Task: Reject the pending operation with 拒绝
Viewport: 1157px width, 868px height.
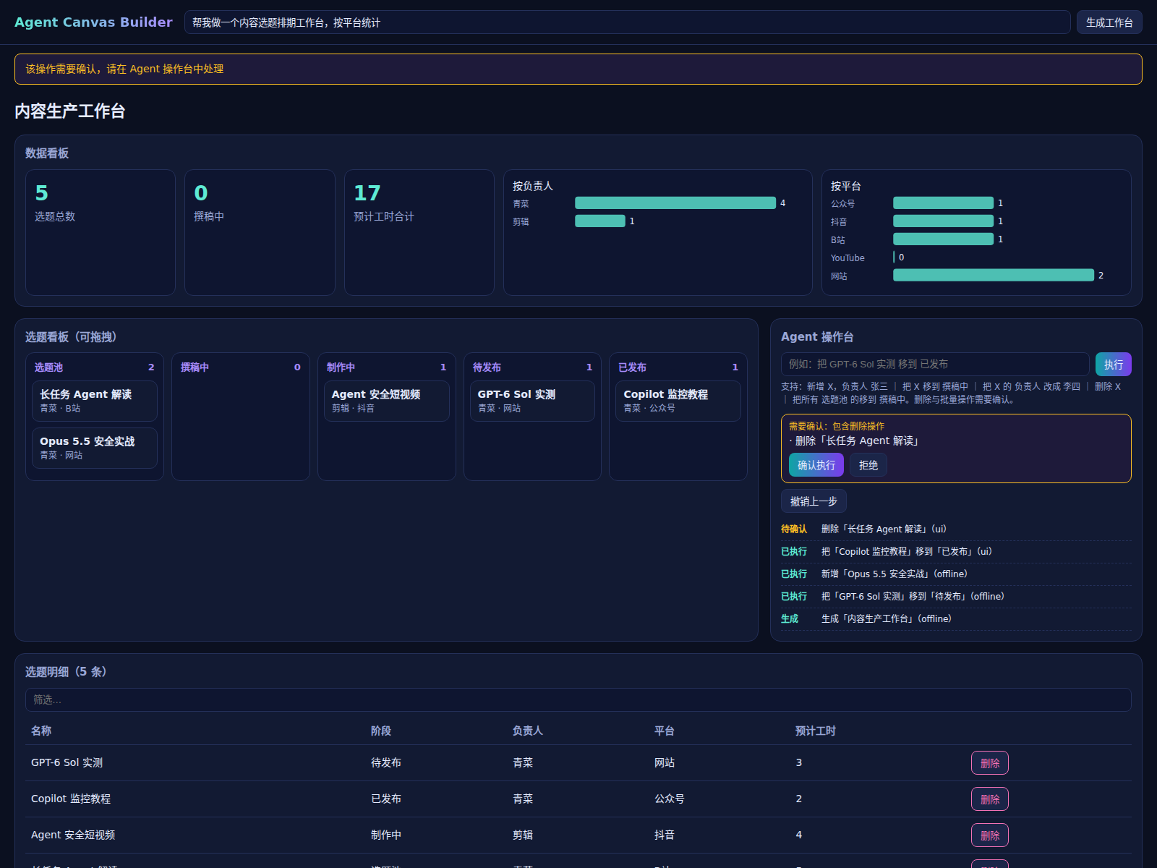Action: pos(868,465)
